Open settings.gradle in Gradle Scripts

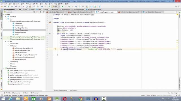pos(14,82)
